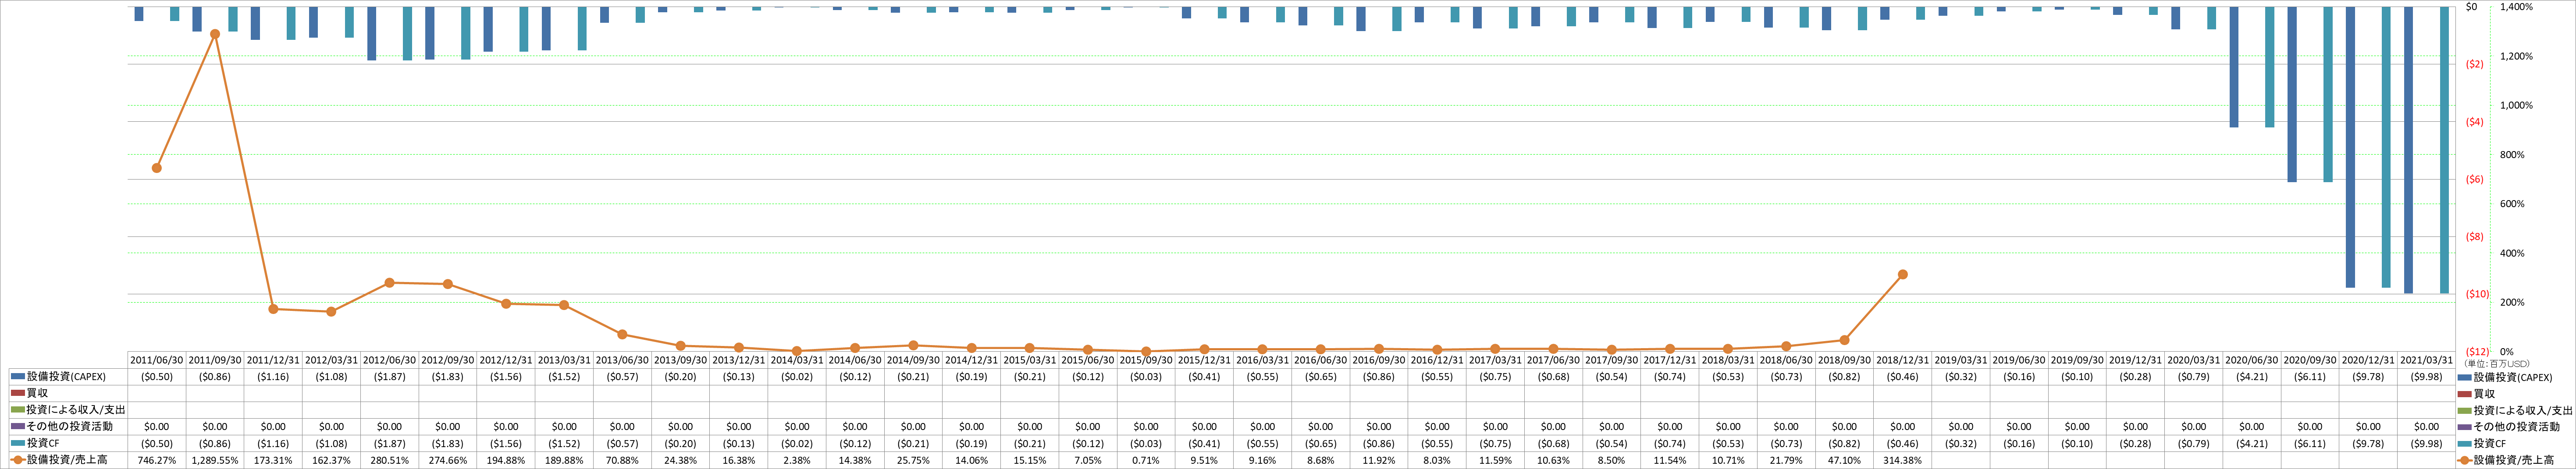The width and height of the screenshot is (2576, 469).
Task: Click the 70.88% ratio cell
Action: pyautogui.click(x=622, y=460)
